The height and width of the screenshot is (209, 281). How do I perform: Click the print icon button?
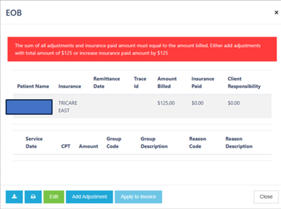[33, 197]
